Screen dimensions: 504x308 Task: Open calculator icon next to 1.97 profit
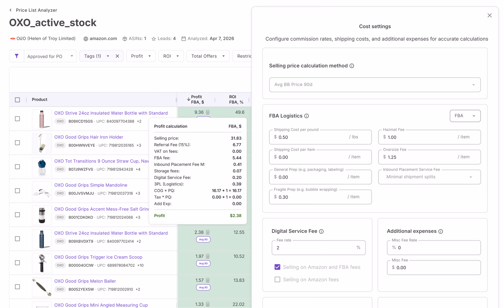click(208, 256)
